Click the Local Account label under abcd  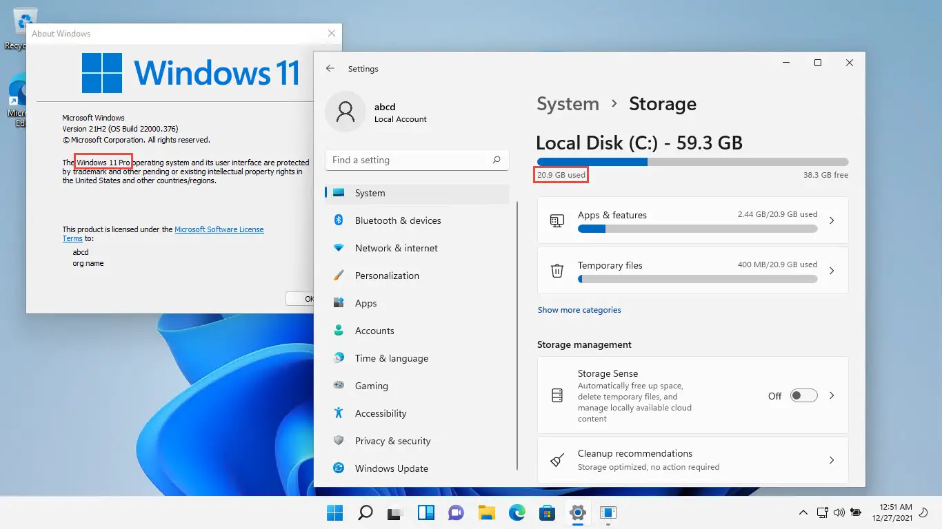point(401,119)
